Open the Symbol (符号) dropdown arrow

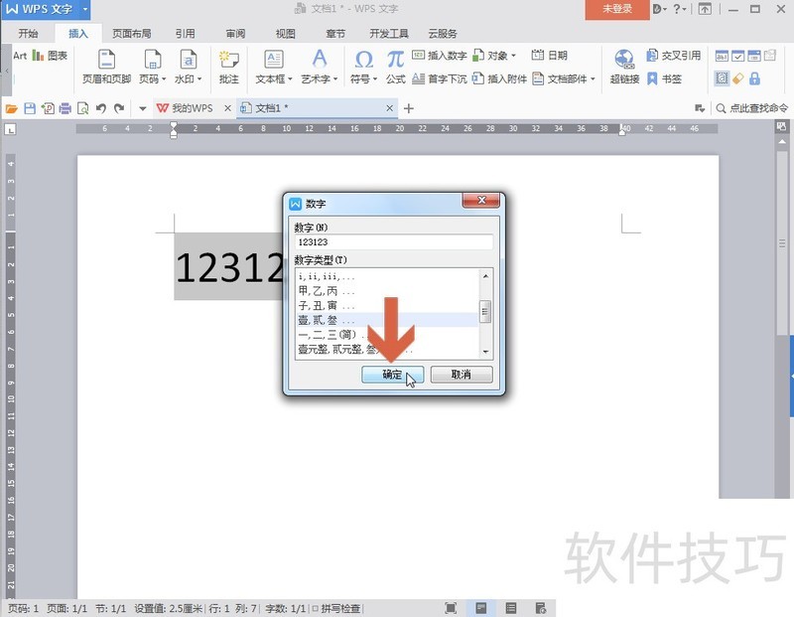(375, 79)
